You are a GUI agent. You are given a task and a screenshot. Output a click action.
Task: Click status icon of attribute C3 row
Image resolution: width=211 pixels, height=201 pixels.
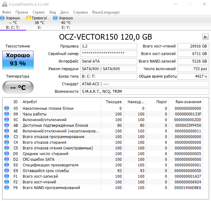pos(7,137)
